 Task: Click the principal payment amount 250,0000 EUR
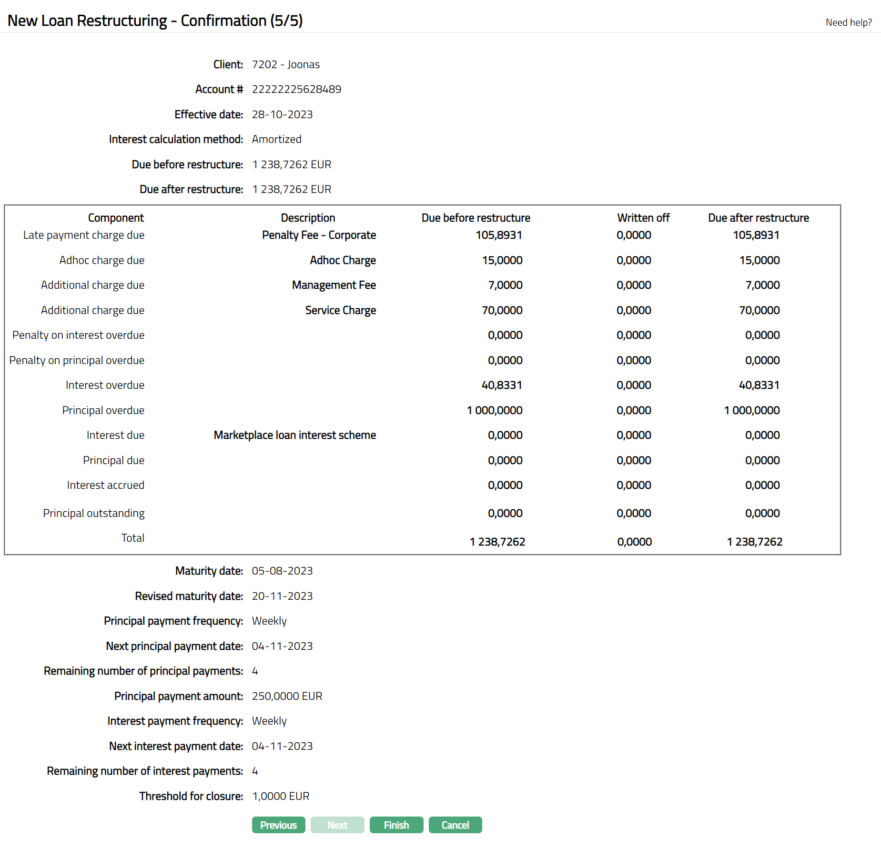point(287,696)
